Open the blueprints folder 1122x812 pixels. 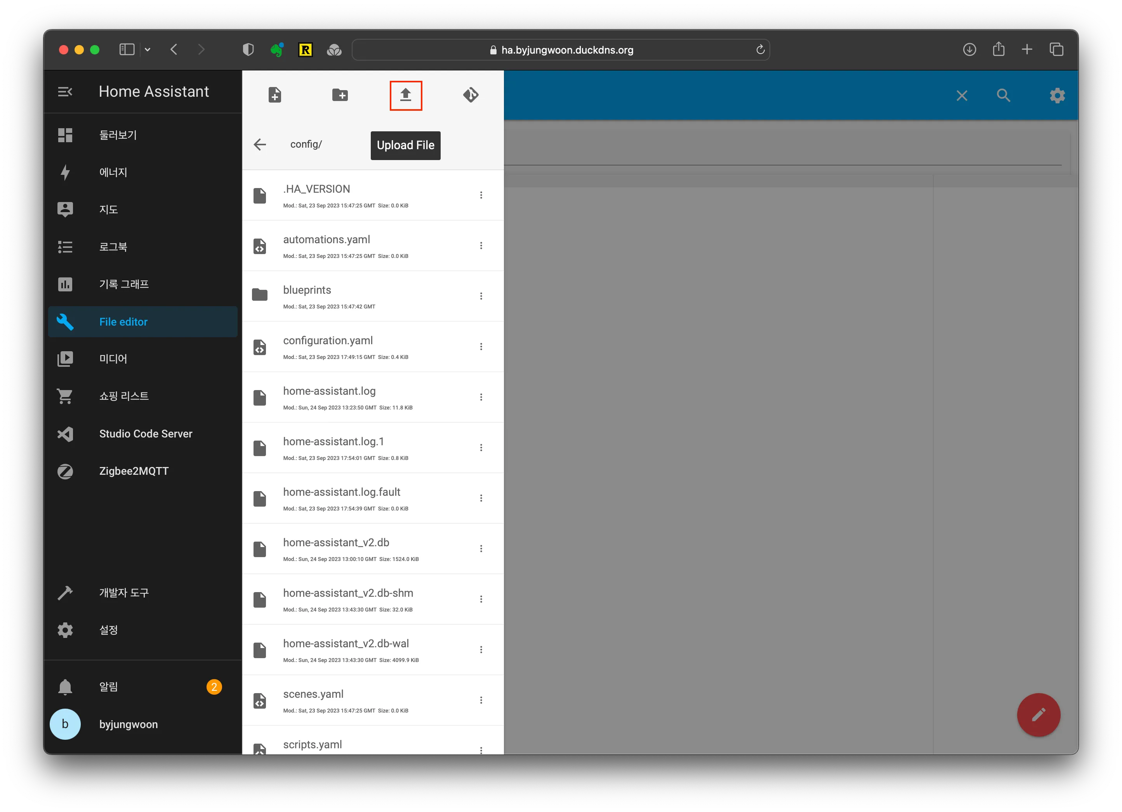pos(373,296)
